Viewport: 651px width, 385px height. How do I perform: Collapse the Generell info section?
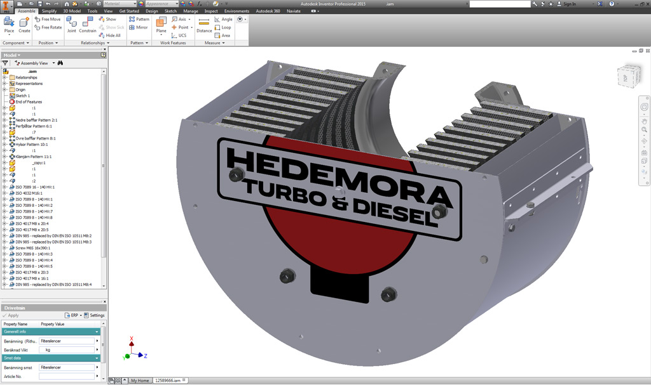point(97,332)
